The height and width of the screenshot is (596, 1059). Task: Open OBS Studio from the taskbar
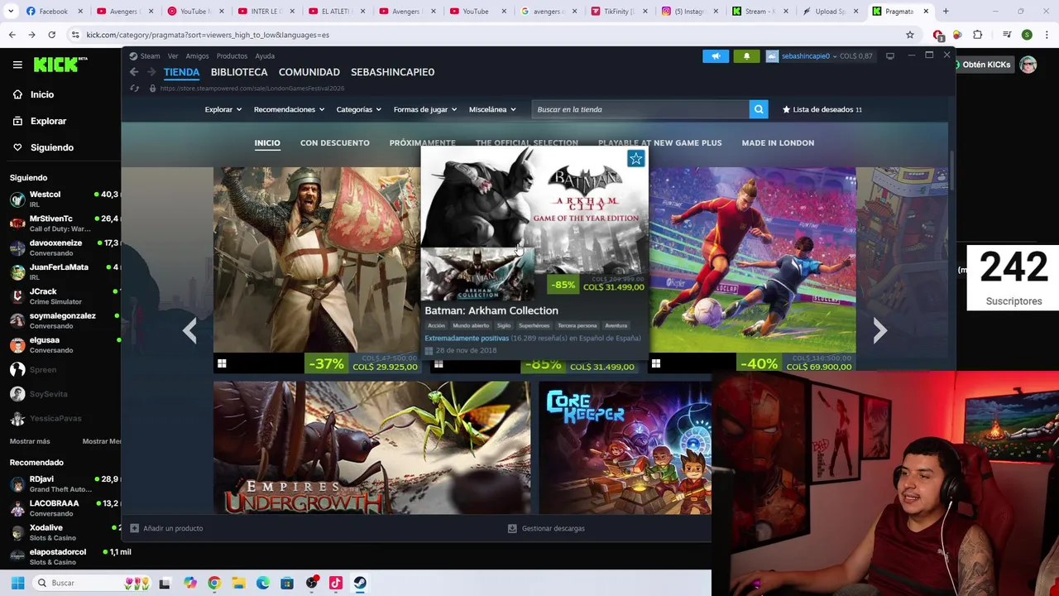click(312, 583)
